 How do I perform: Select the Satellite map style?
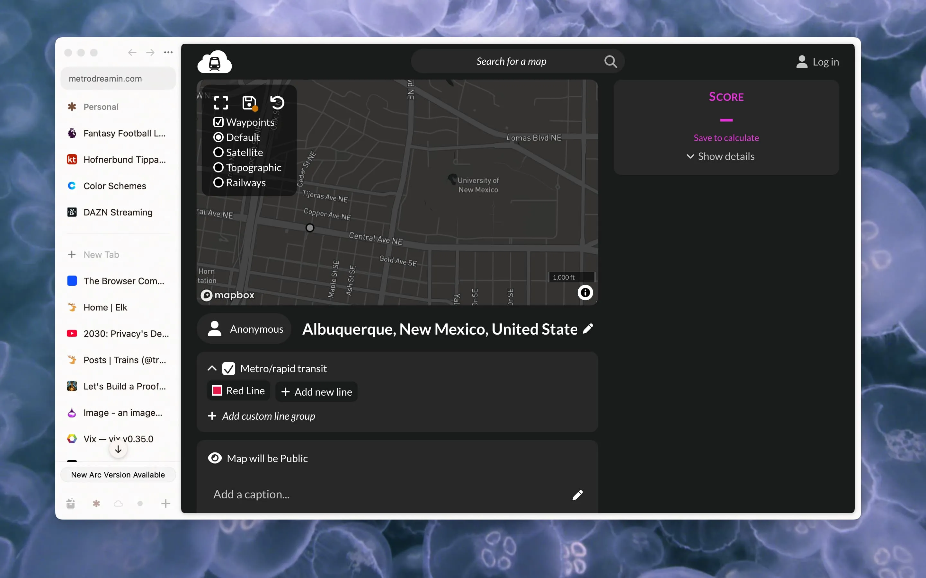218,153
